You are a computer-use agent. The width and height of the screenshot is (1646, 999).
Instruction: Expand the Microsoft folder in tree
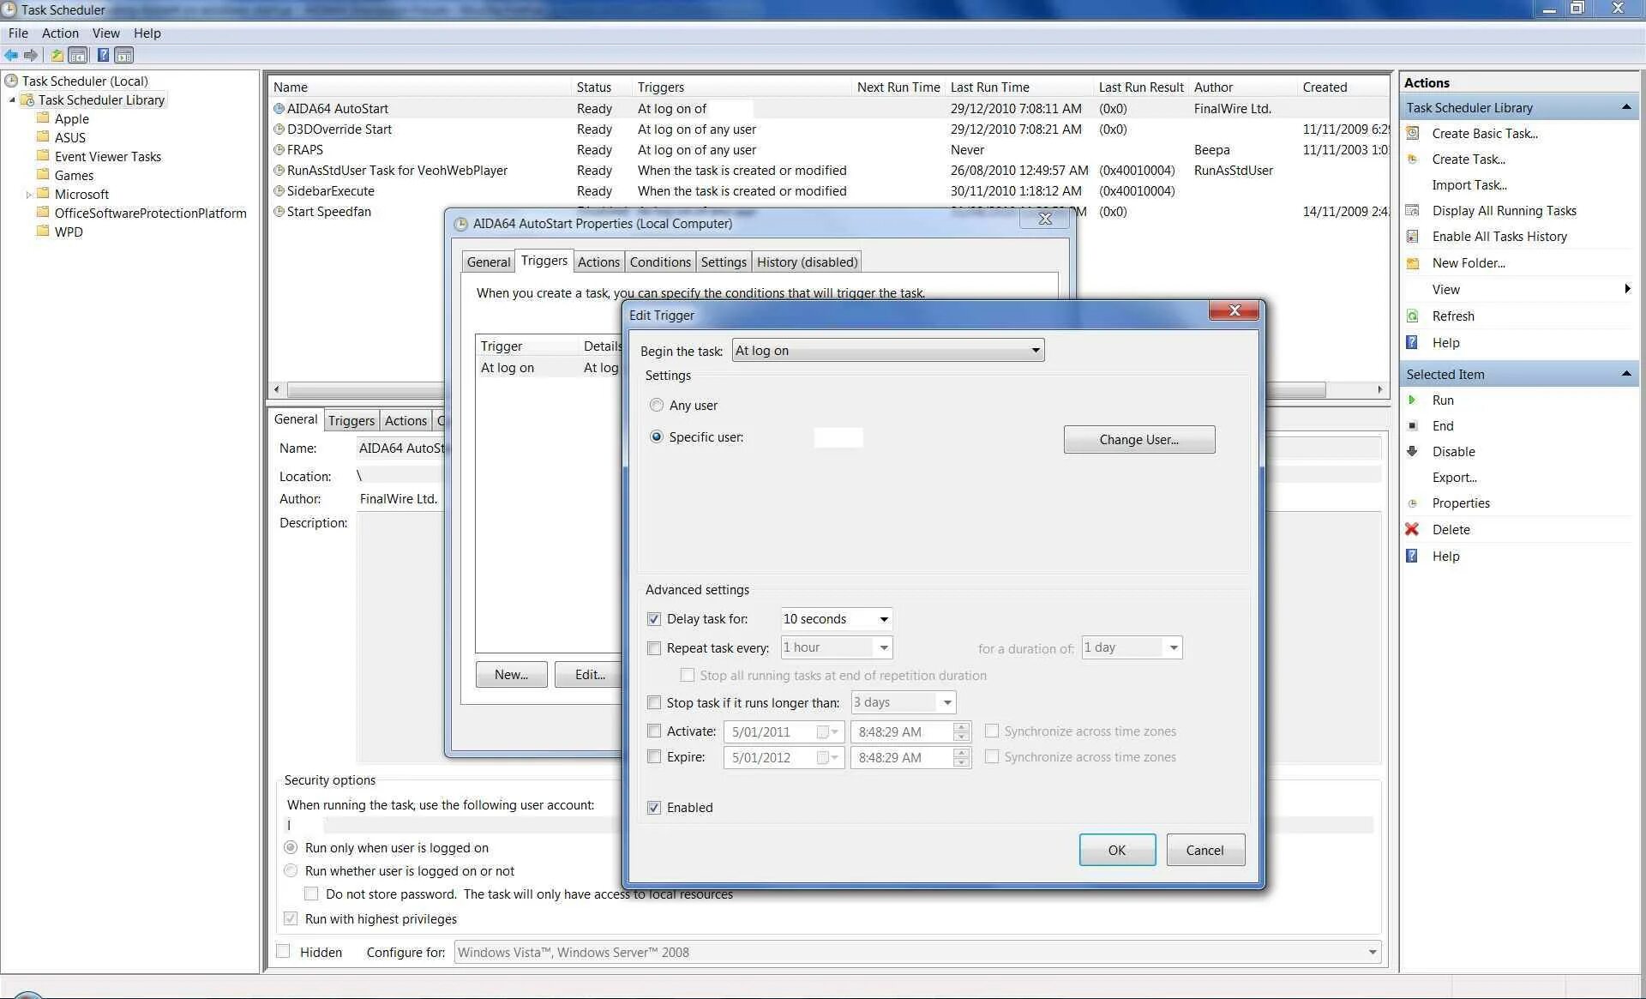[x=28, y=195]
